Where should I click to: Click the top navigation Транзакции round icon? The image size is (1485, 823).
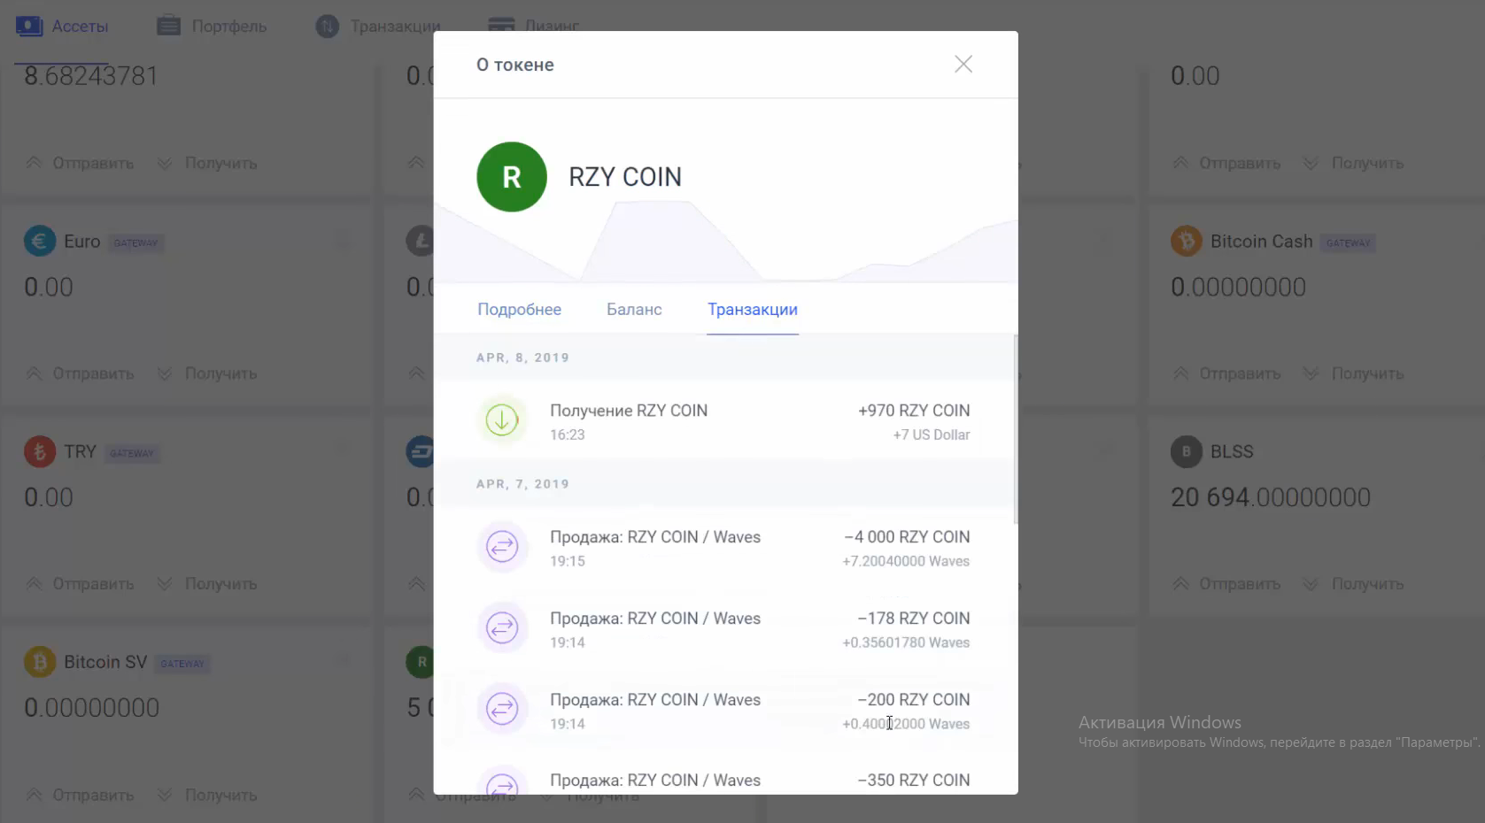pyautogui.click(x=328, y=27)
